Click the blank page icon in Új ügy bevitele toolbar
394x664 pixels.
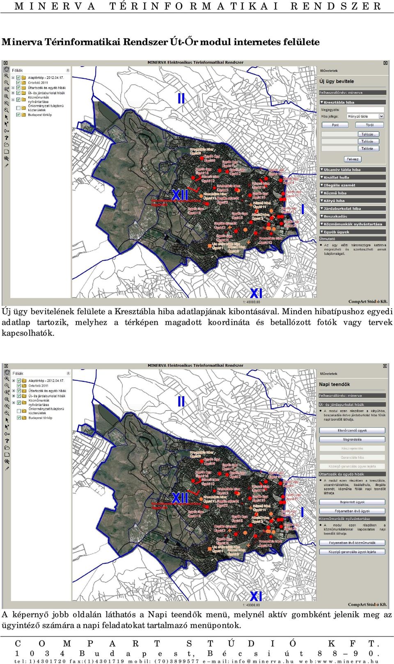pos(7,152)
